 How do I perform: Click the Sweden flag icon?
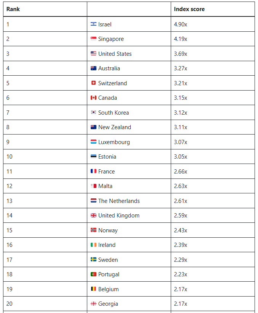(x=93, y=259)
